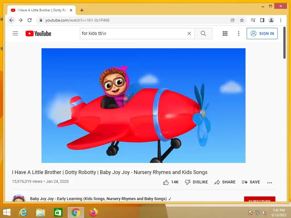The width and height of the screenshot is (291, 218).
Task: Open a new browser tab
Action: coord(82,10)
